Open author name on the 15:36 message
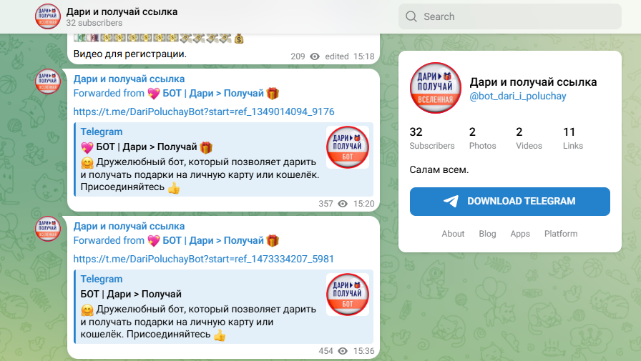Screen dimensions: 641x361 (129, 226)
